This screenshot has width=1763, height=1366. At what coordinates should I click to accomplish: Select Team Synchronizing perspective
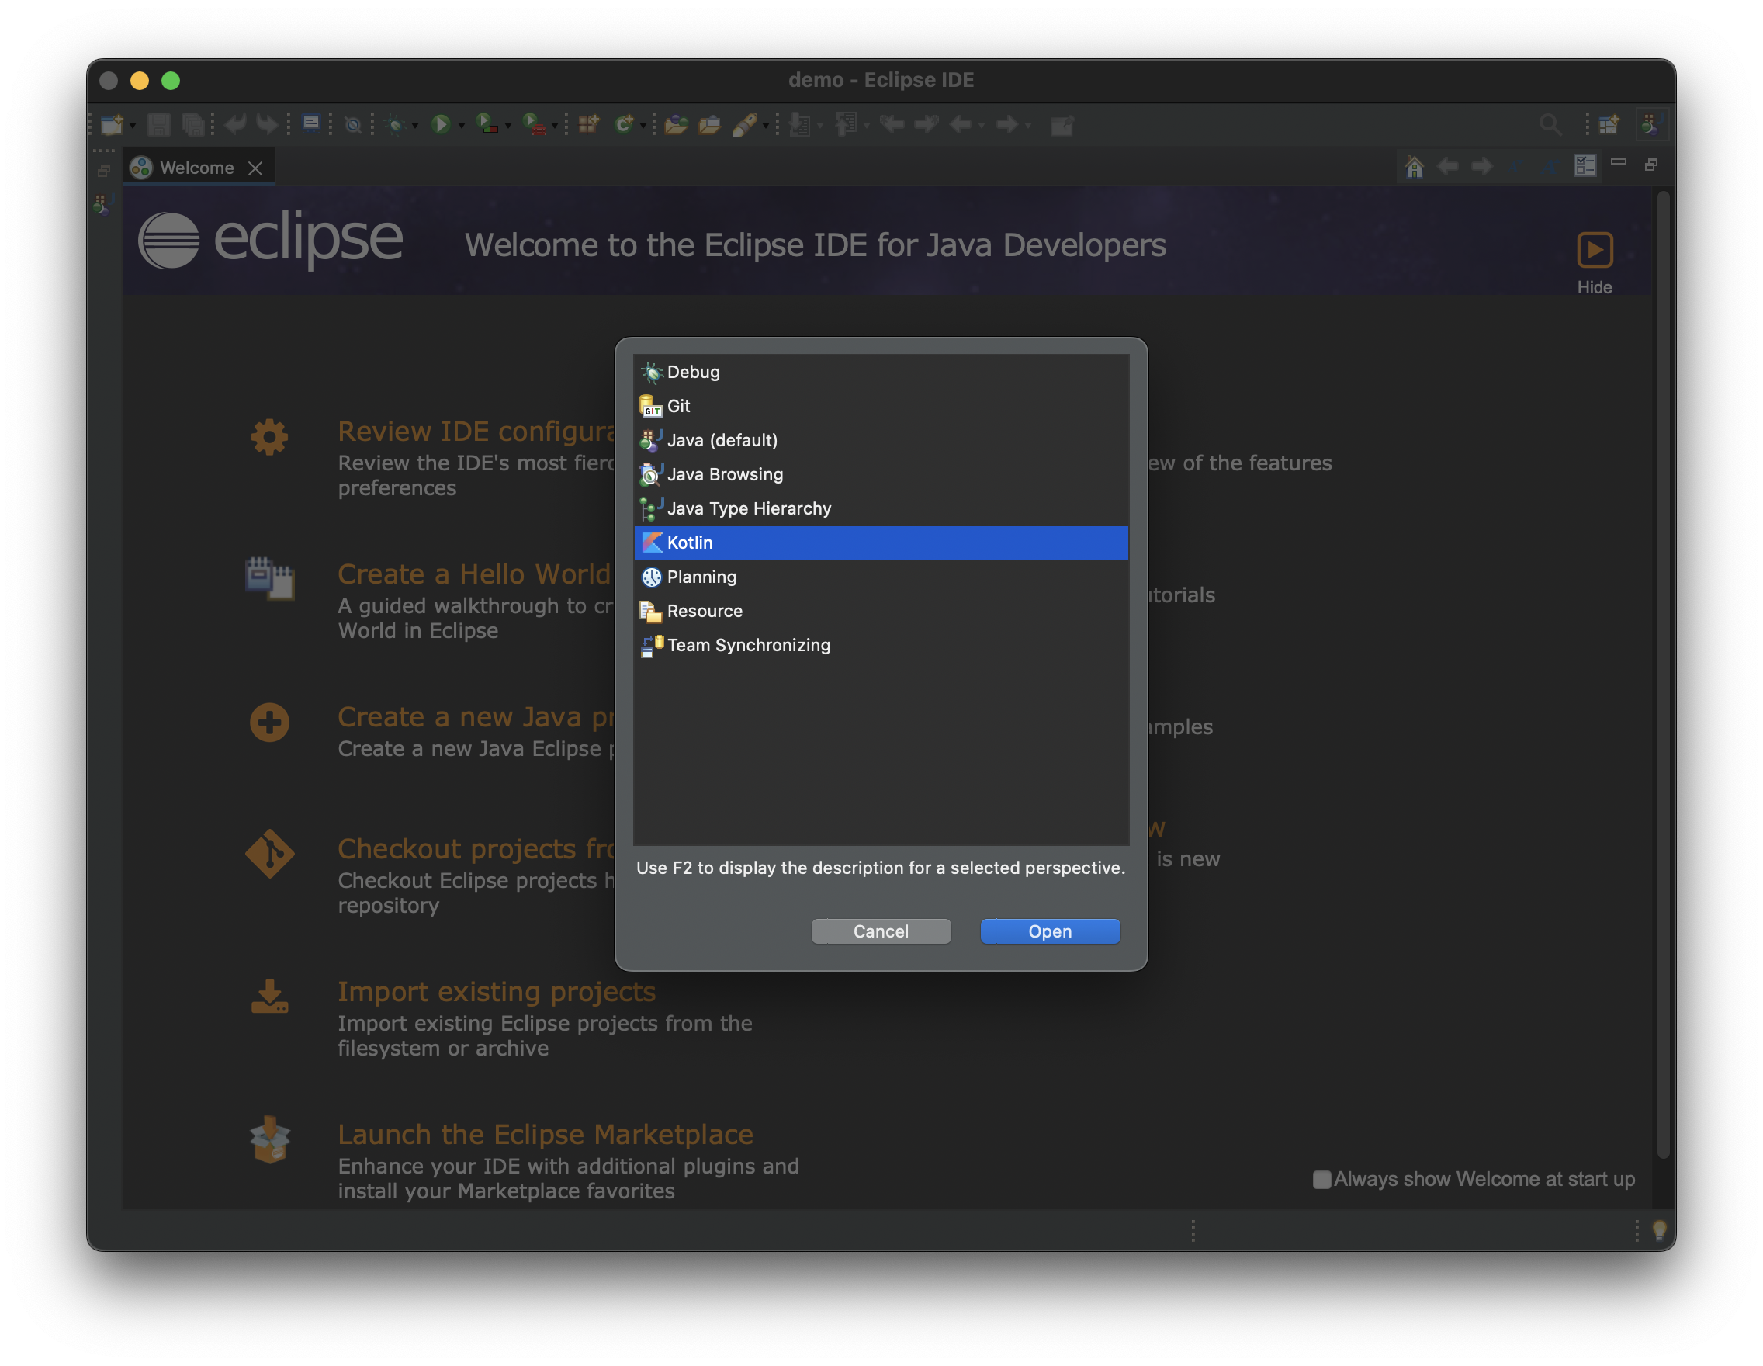[x=747, y=645]
